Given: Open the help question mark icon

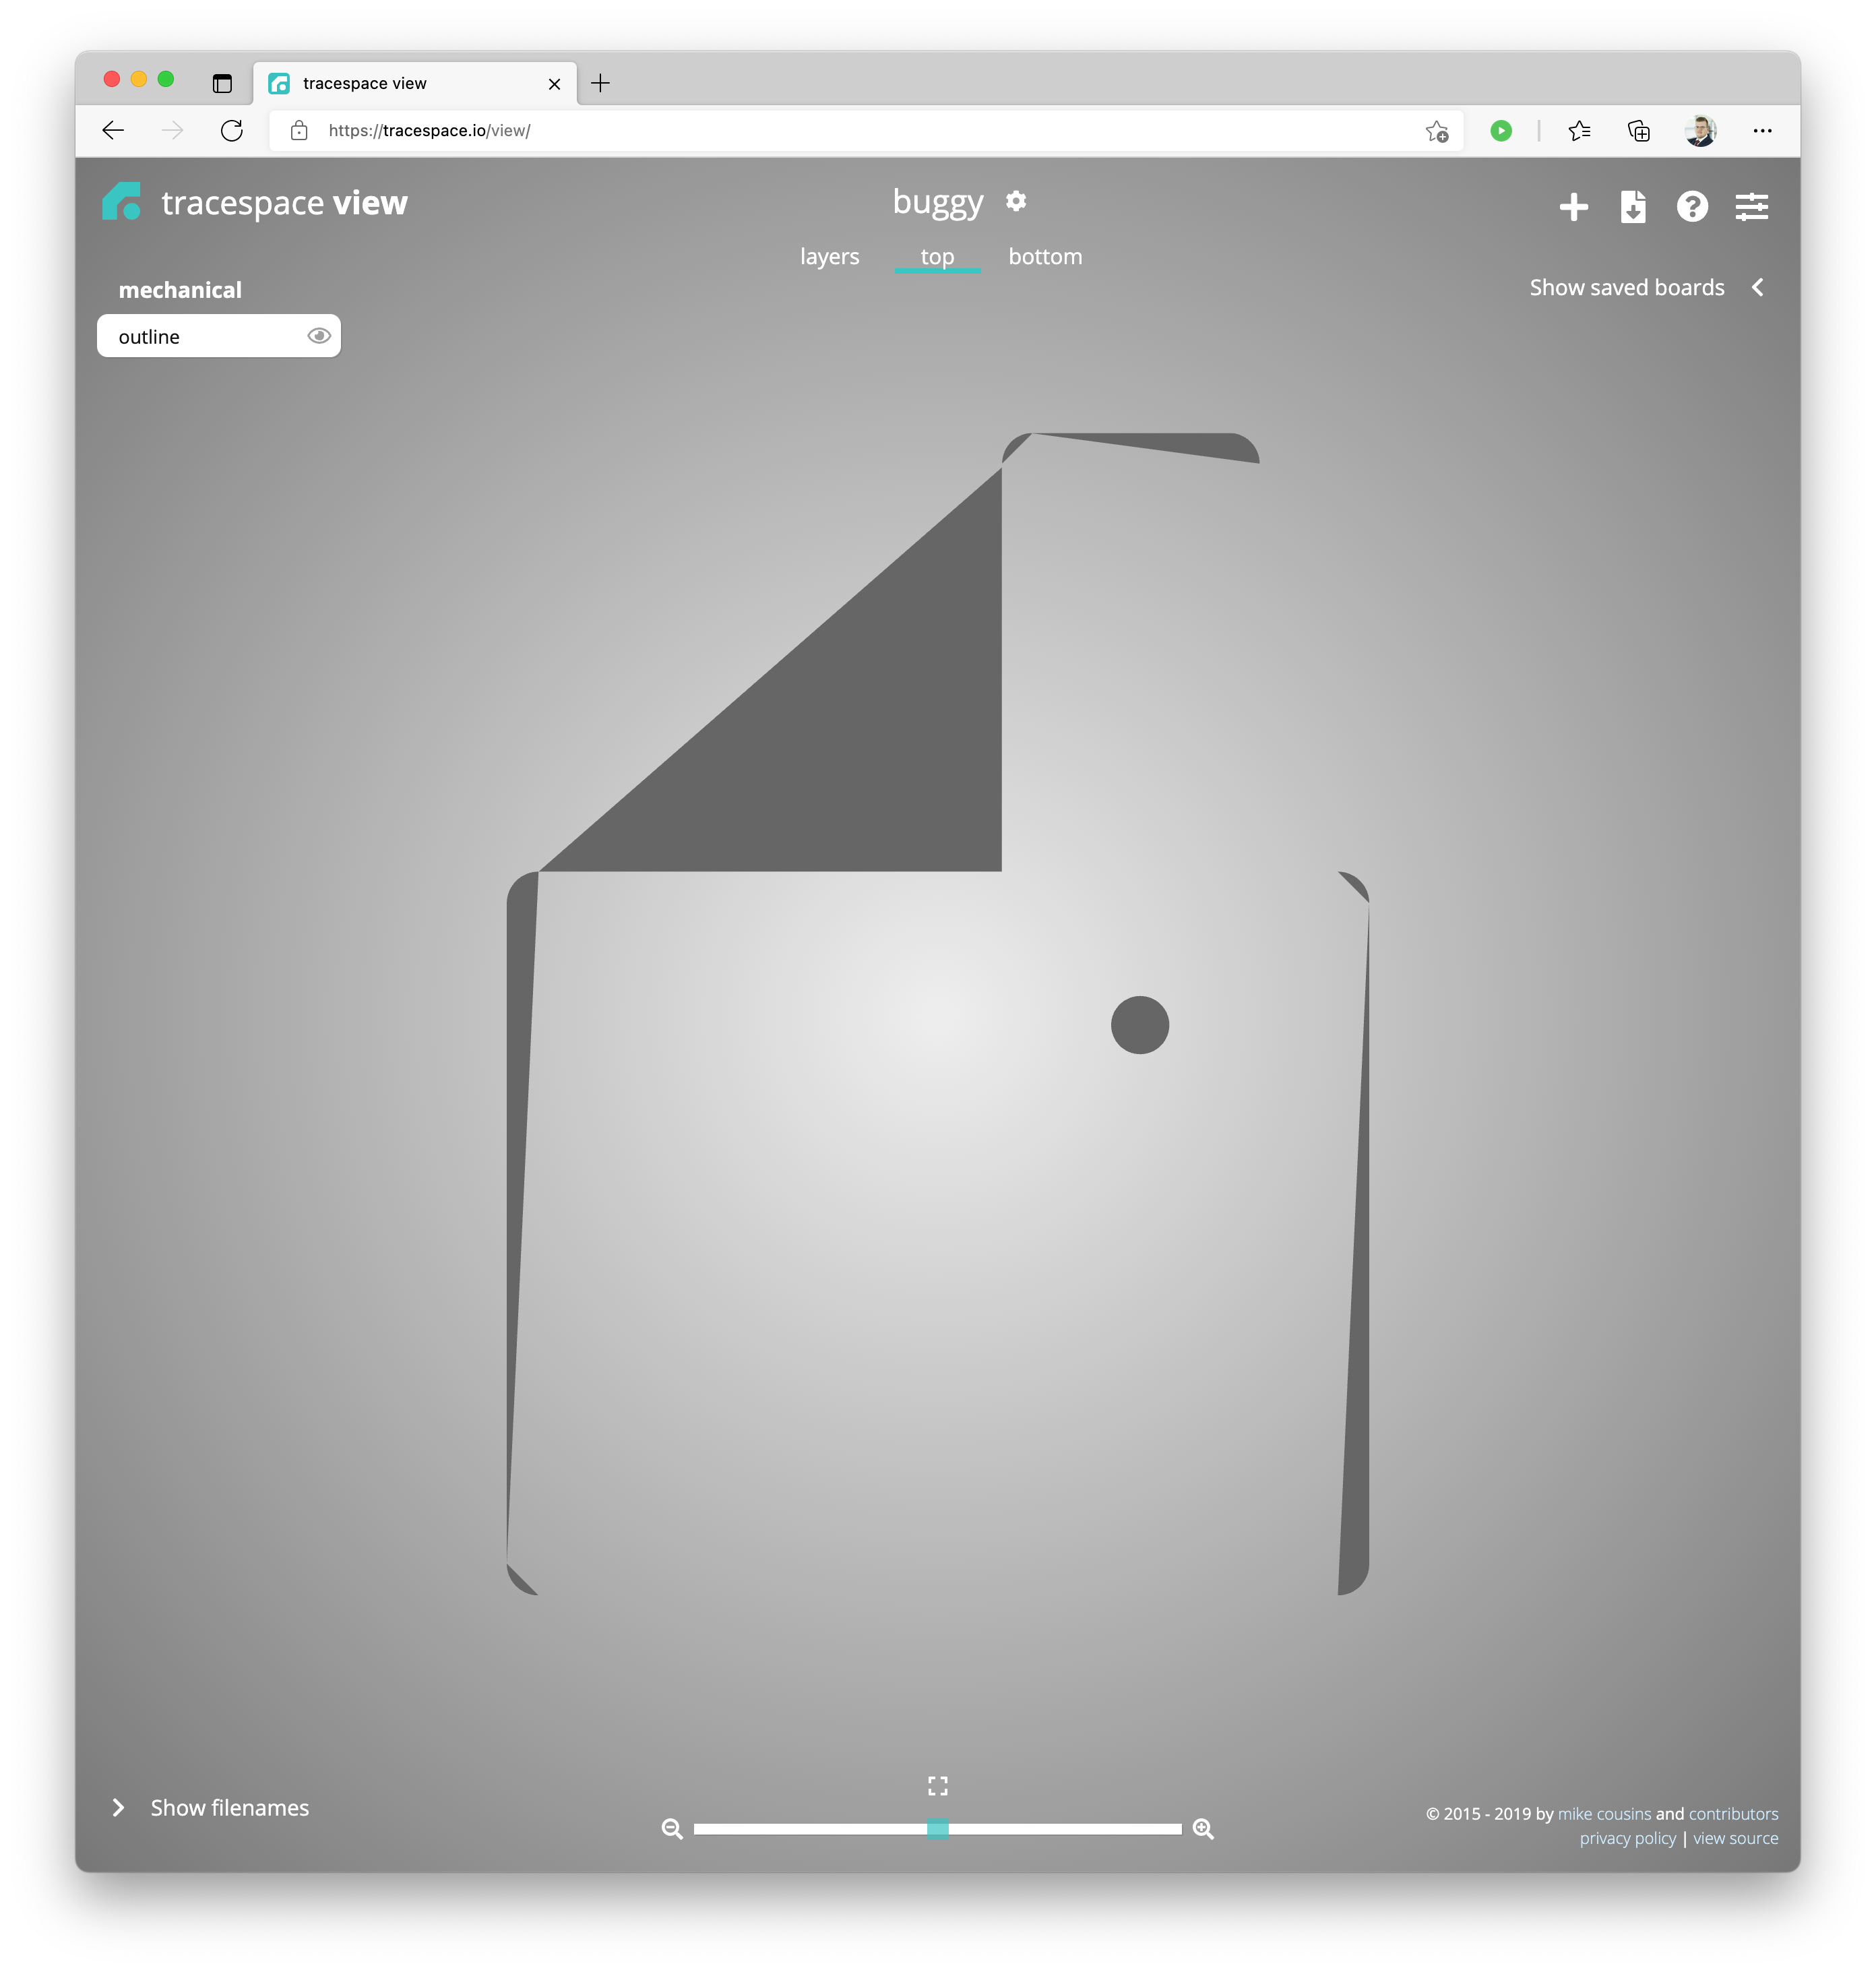Looking at the screenshot, I should tap(1692, 207).
